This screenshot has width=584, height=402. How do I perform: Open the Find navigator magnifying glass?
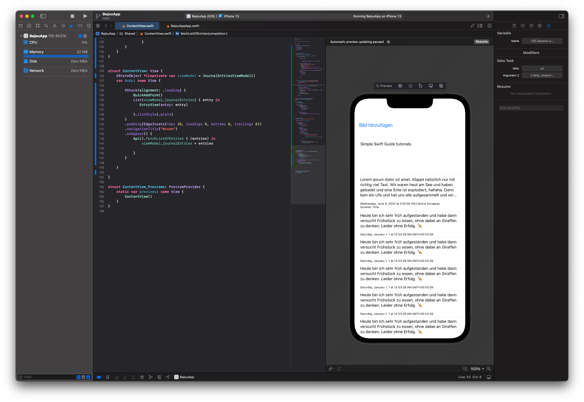pos(46,26)
